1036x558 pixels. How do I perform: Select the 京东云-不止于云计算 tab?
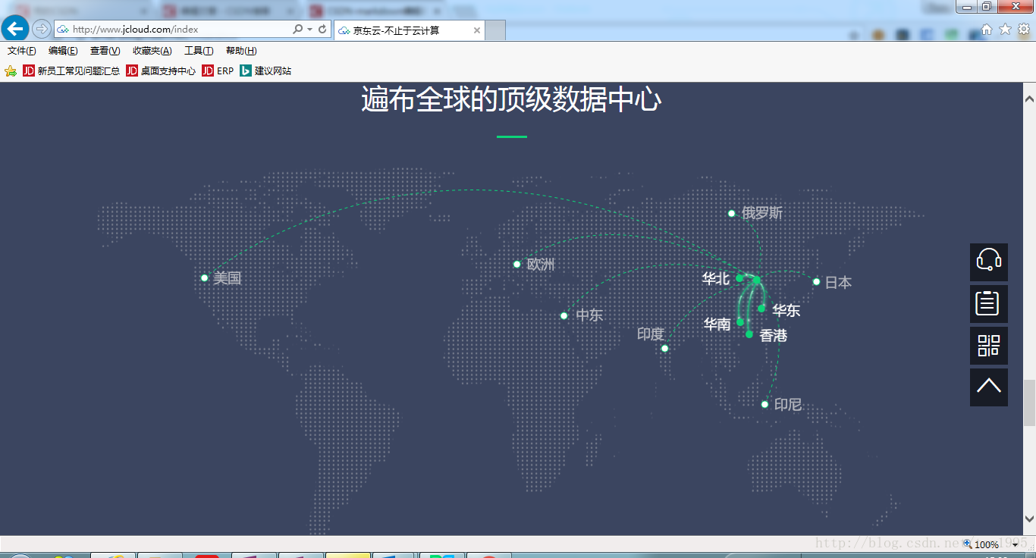click(408, 30)
